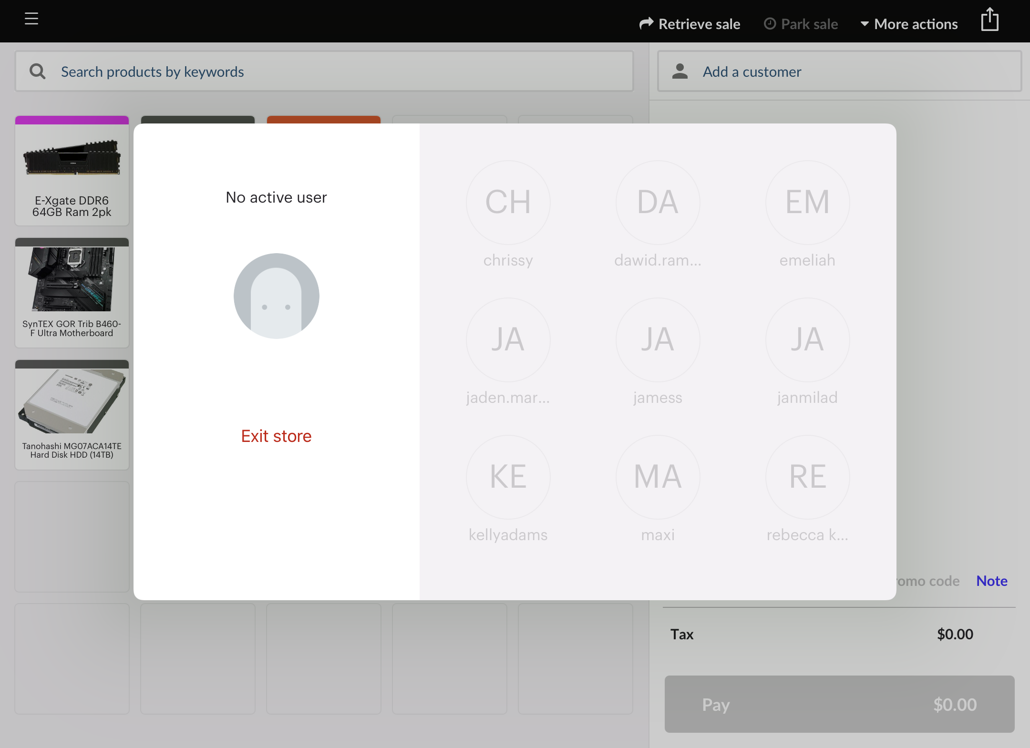Click the red Exit store link
Screen dimensions: 1030x748
click(x=276, y=436)
